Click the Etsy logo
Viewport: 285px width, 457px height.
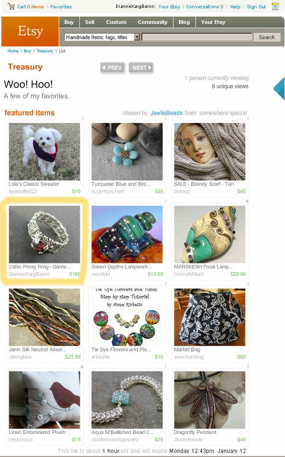point(30,31)
